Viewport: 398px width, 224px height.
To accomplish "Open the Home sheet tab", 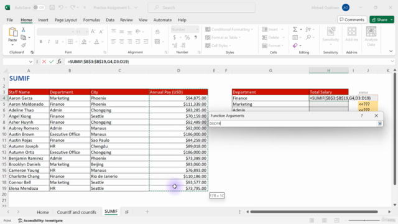I will pos(43,212).
